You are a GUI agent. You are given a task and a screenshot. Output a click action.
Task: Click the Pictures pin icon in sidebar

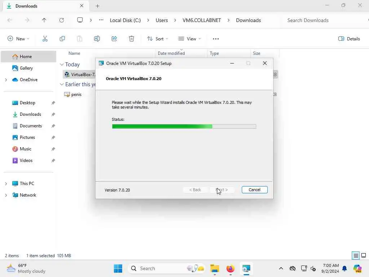(53, 137)
